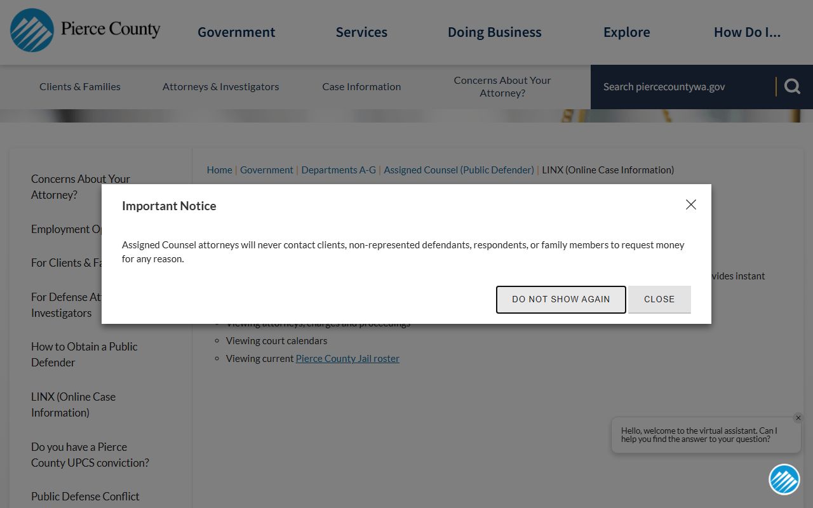Open the Services main menu

click(x=361, y=32)
